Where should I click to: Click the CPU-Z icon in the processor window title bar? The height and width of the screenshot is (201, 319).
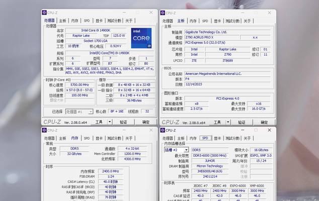44,13
